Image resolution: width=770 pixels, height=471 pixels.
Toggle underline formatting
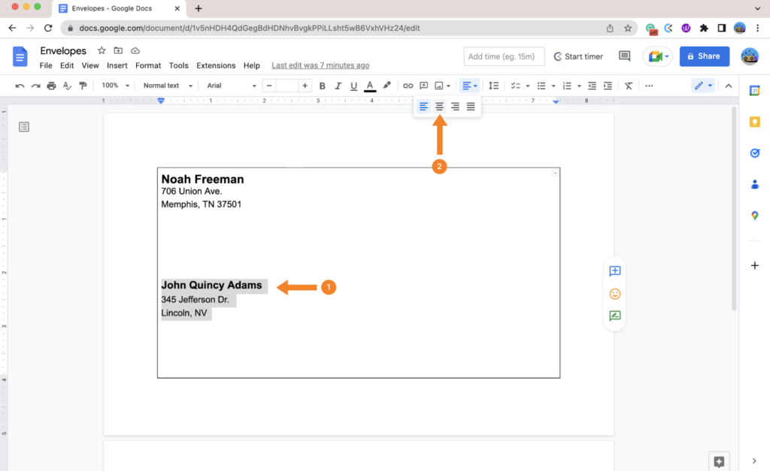pyautogui.click(x=353, y=86)
